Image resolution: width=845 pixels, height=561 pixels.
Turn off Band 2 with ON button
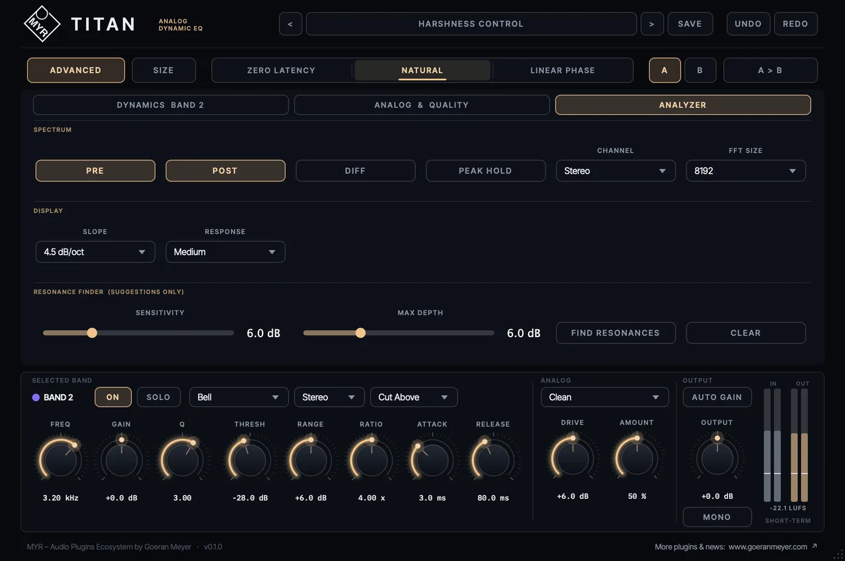coord(113,397)
